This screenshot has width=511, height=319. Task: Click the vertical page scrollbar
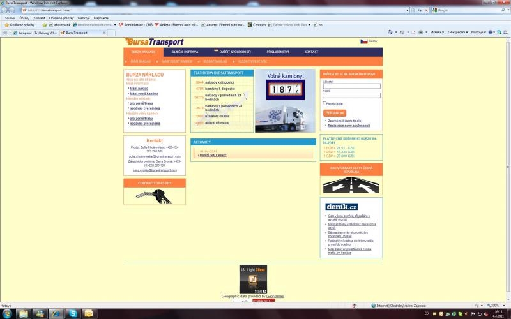click(x=508, y=169)
